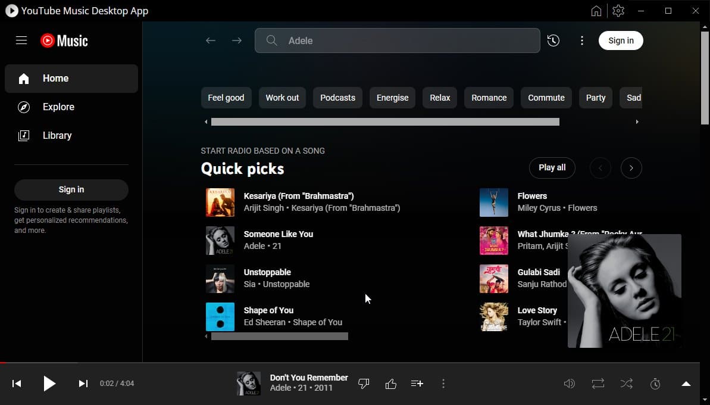Open the Someone Like You album thumbnail
The height and width of the screenshot is (405, 710).
[220, 241]
